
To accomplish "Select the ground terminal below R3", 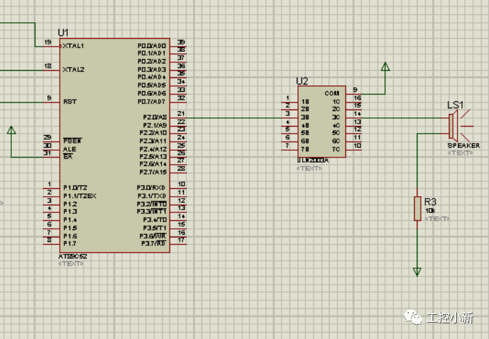I will 417,271.
